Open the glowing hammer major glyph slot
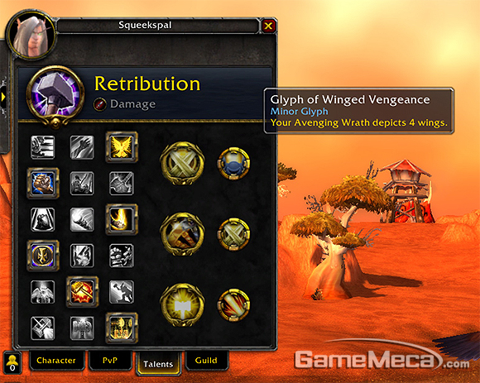The height and width of the screenshot is (383, 480). coord(182,304)
